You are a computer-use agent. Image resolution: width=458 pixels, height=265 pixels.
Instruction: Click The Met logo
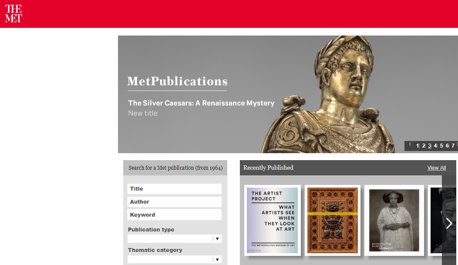tap(13, 13)
